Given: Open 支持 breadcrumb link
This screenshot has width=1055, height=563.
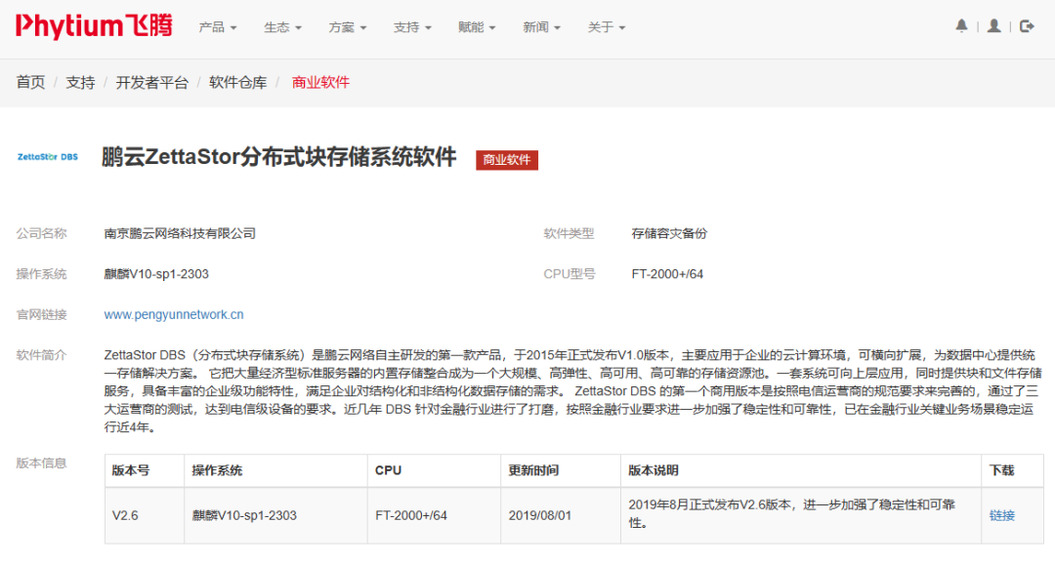Looking at the screenshot, I should pyautogui.click(x=80, y=83).
